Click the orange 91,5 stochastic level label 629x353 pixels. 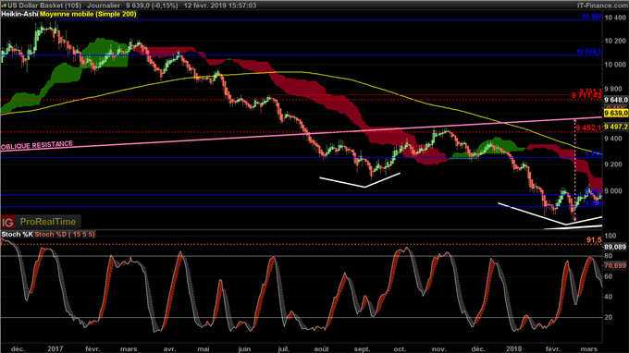[594, 240]
